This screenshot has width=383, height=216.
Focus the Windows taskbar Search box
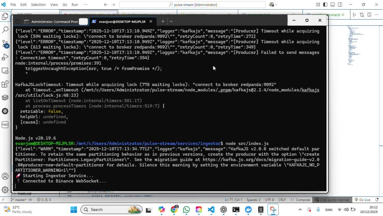(111, 209)
